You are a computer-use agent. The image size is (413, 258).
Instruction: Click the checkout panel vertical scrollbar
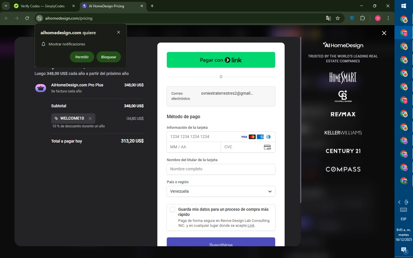pyautogui.click(x=301, y=120)
